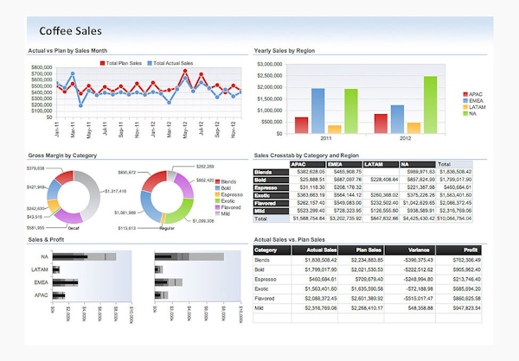Select the APAC swatch in Yearly Sales legend
This screenshot has width=519, height=361.
pyautogui.click(x=465, y=93)
